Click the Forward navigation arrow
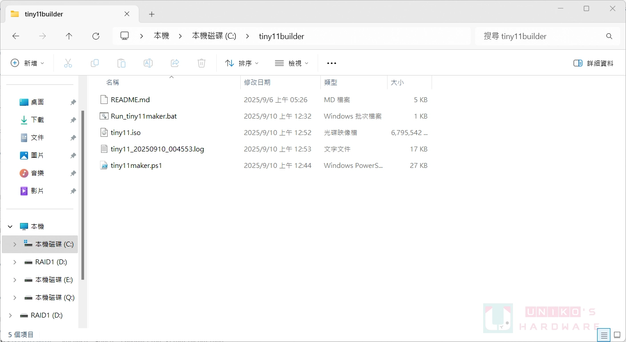Image resolution: width=626 pixels, height=342 pixels. click(x=43, y=36)
